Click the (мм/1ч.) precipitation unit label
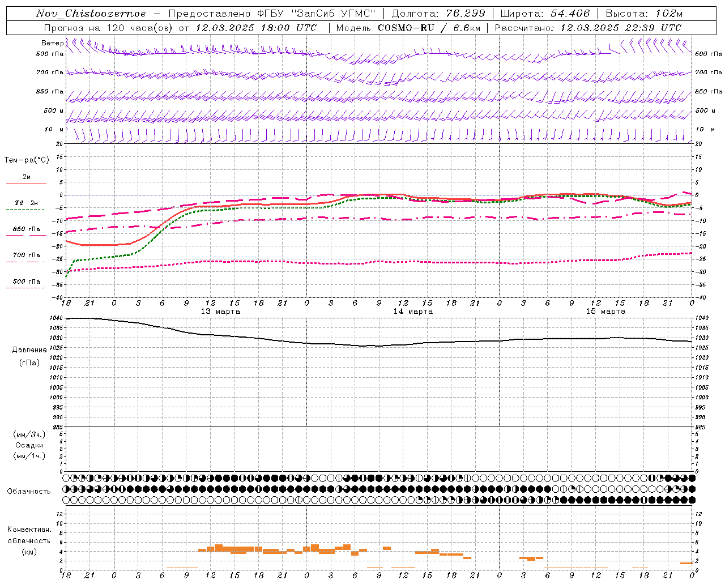 point(29,456)
